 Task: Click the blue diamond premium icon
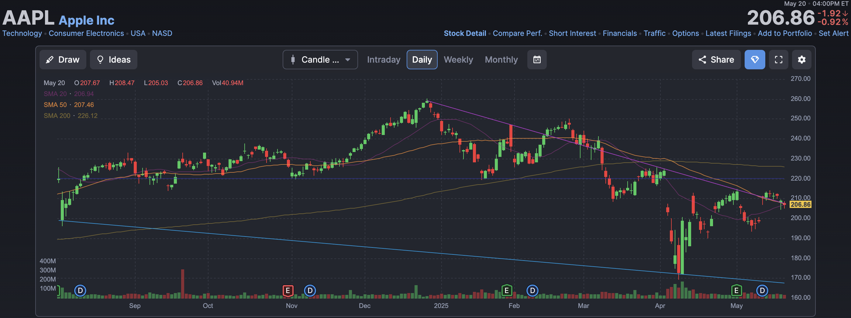pos(755,60)
